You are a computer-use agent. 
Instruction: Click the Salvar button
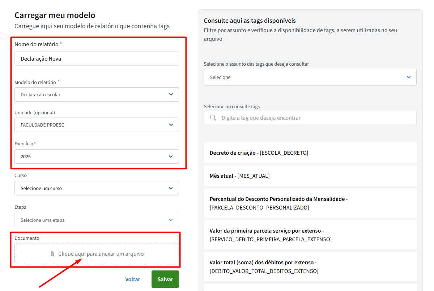pos(165,279)
